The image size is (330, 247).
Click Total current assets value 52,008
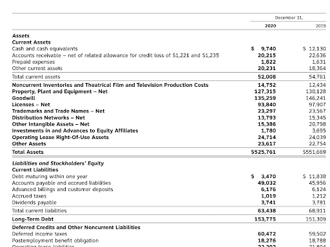267,77
